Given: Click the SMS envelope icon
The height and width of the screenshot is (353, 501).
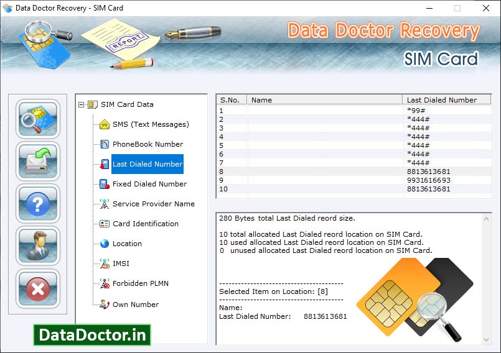Looking at the screenshot, I should point(104,124).
